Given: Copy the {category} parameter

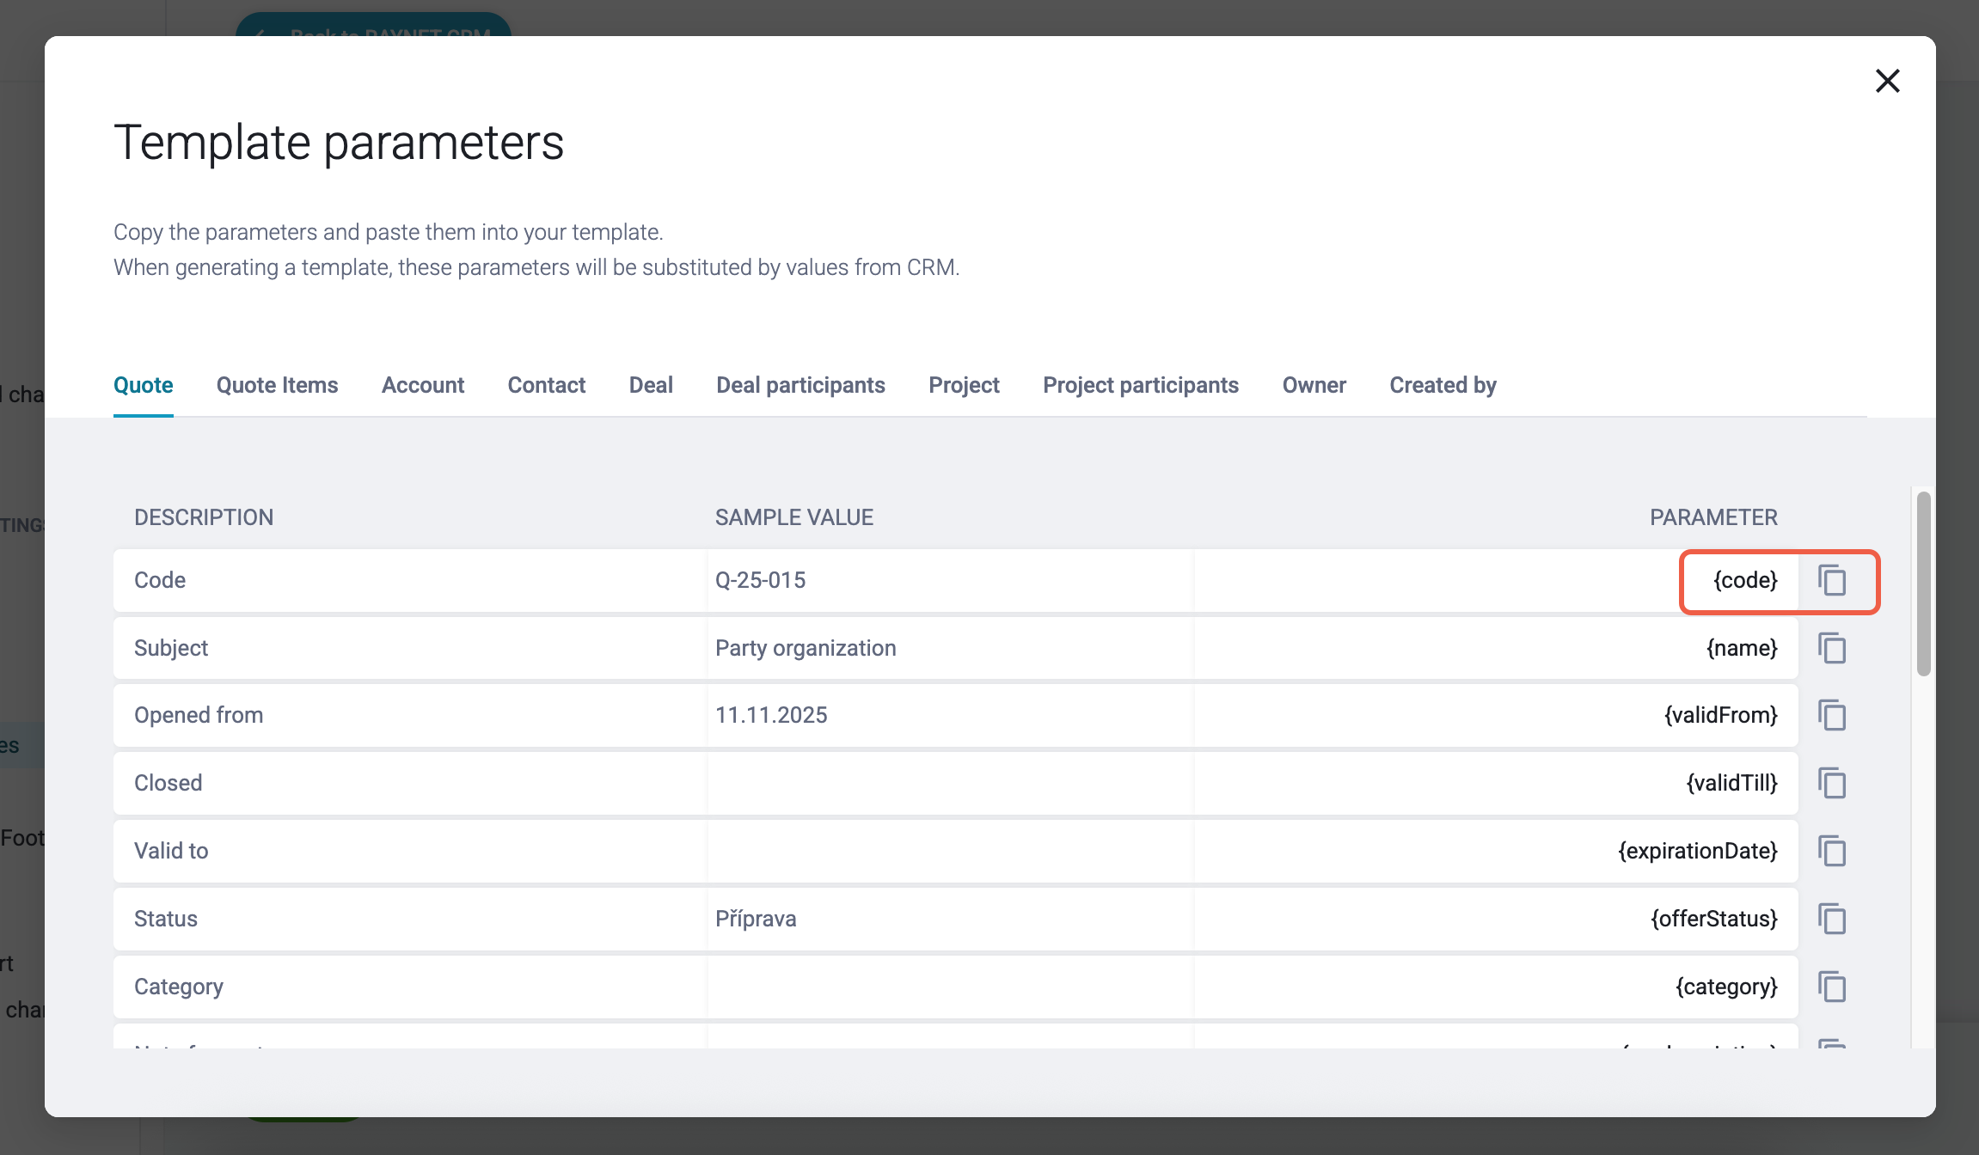Looking at the screenshot, I should point(1832,987).
